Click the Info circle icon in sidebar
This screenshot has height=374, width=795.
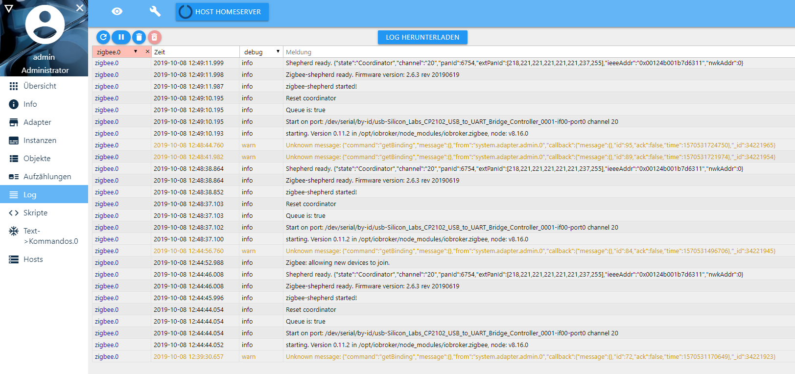pos(14,104)
